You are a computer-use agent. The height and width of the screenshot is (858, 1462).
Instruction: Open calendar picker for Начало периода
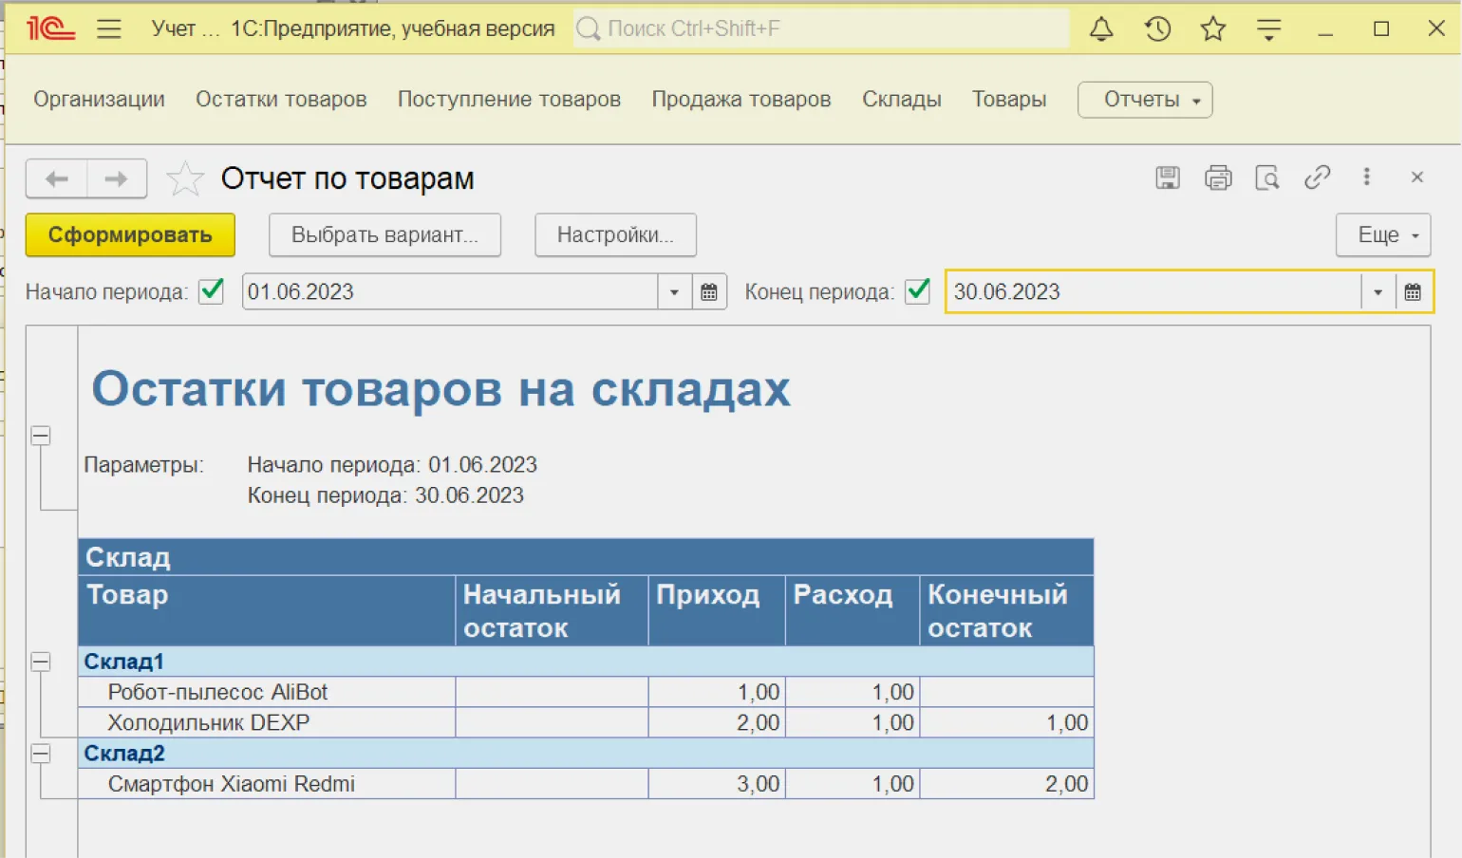(709, 292)
